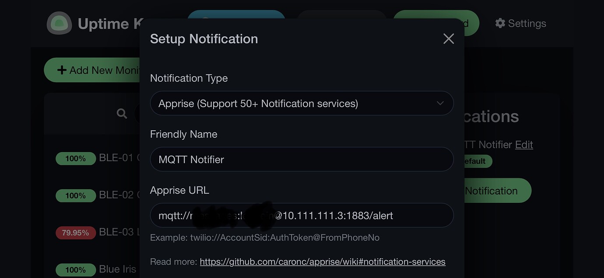This screenshot has width=604, height=278.
Task: Click Settings in the top navigation
Action: click(x=527, y=23)
